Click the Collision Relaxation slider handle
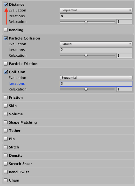Viewport: 135px width, 186px height. pos(86,89)
